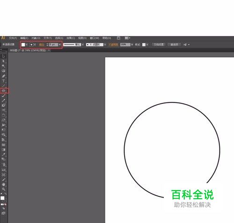
Task: Select the Direct Selection tool
Action: (x=3, y=61)
